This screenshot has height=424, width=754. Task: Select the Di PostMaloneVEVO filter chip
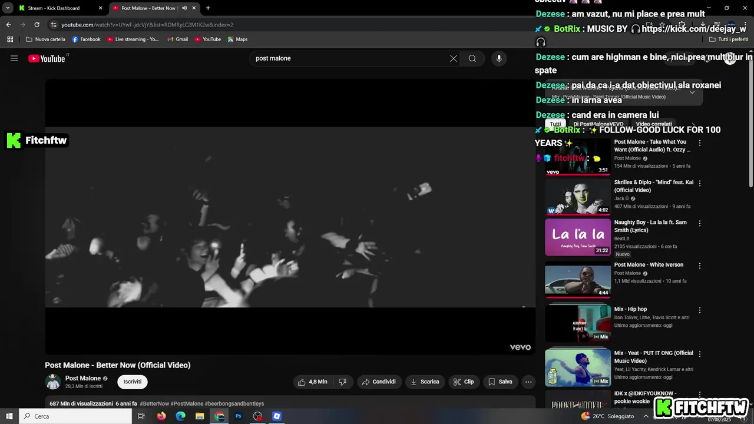tap(598, 124)
